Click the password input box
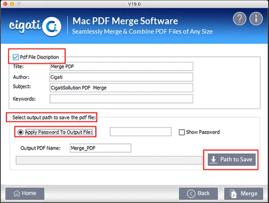The image size is (269, 203). point(141,132)
